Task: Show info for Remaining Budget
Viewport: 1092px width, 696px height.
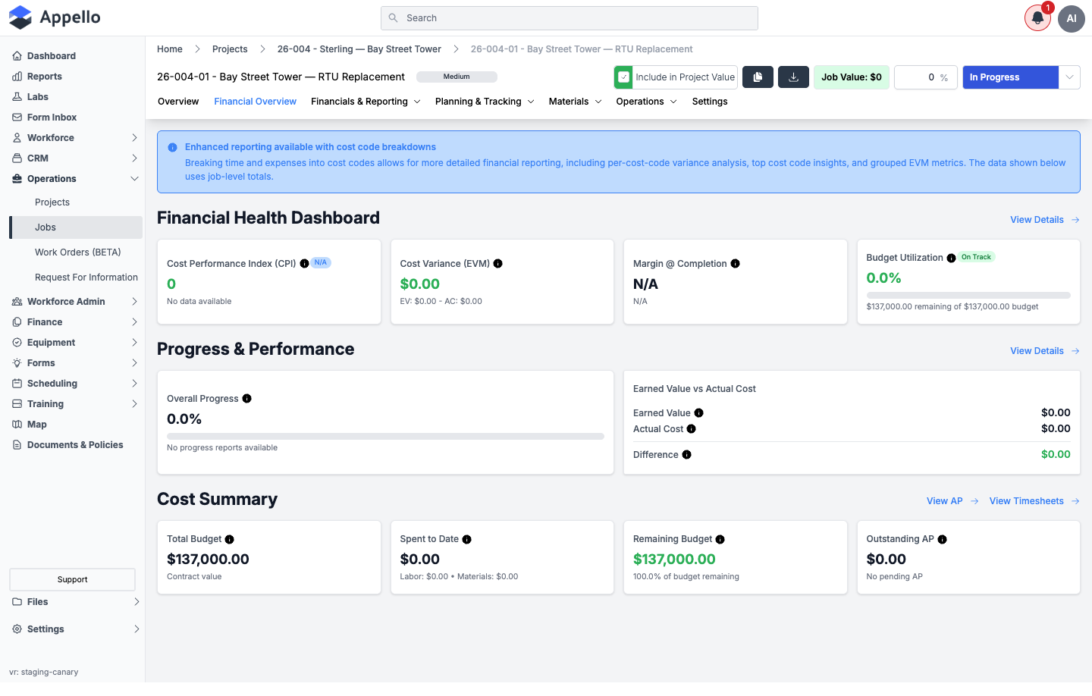Action: [720, 540]
